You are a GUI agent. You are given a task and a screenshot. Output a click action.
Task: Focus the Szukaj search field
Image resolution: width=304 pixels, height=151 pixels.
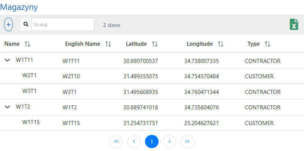tap(63, 24)
